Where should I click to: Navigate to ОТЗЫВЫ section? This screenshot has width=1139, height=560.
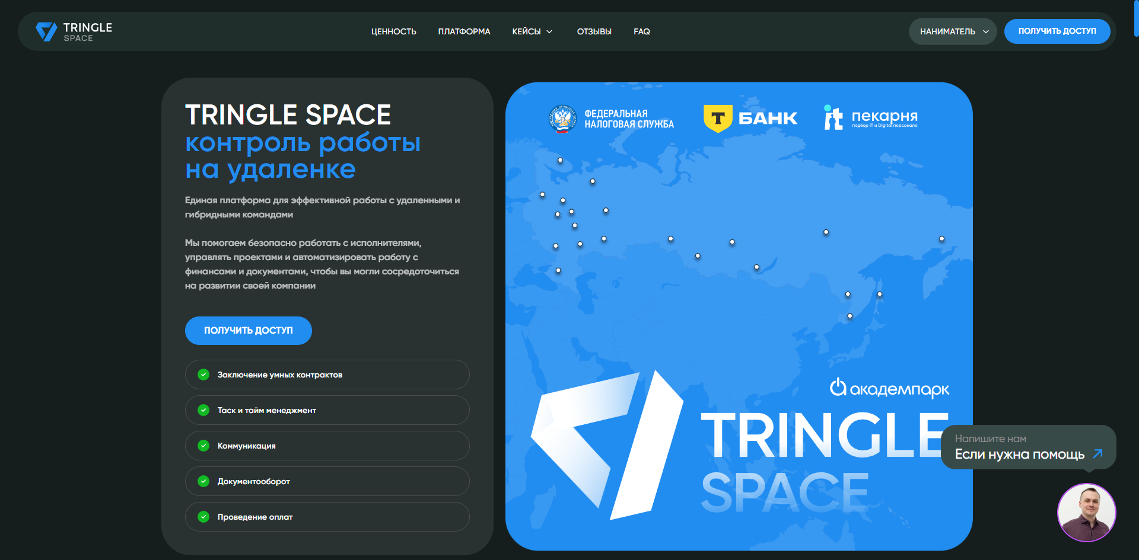(x=594, y=31)
